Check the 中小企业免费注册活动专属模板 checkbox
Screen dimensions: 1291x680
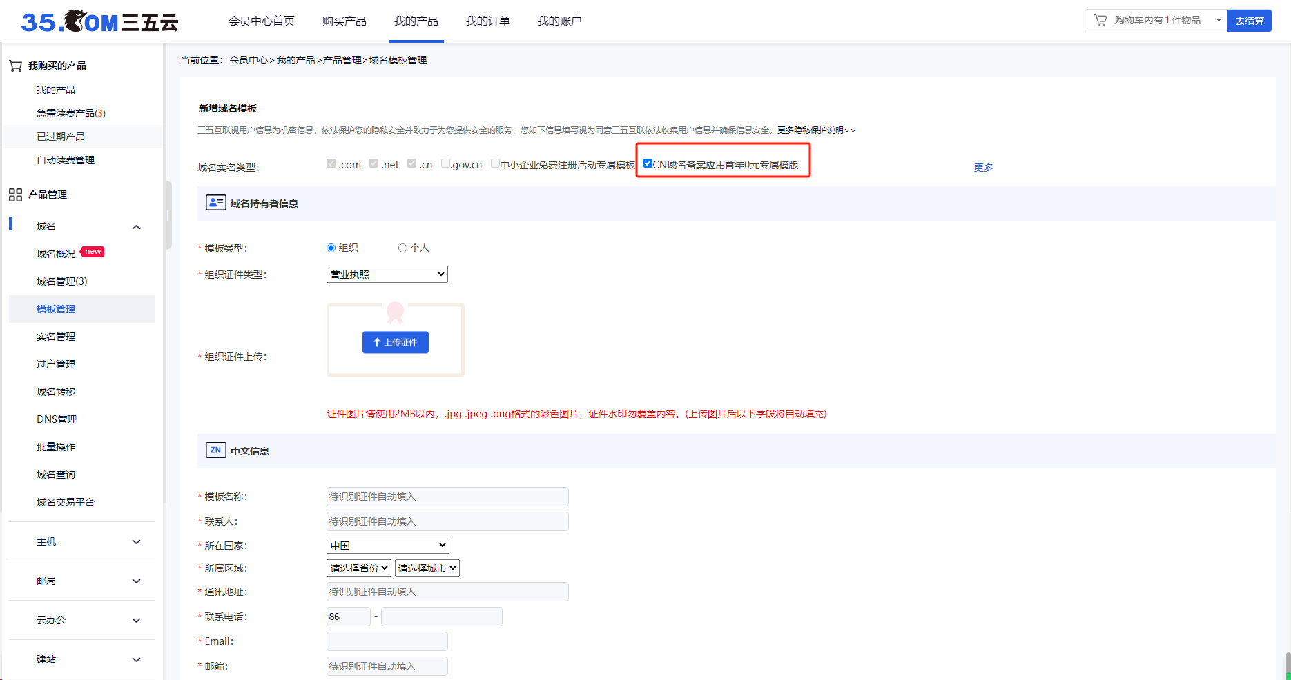pos(495,163)
